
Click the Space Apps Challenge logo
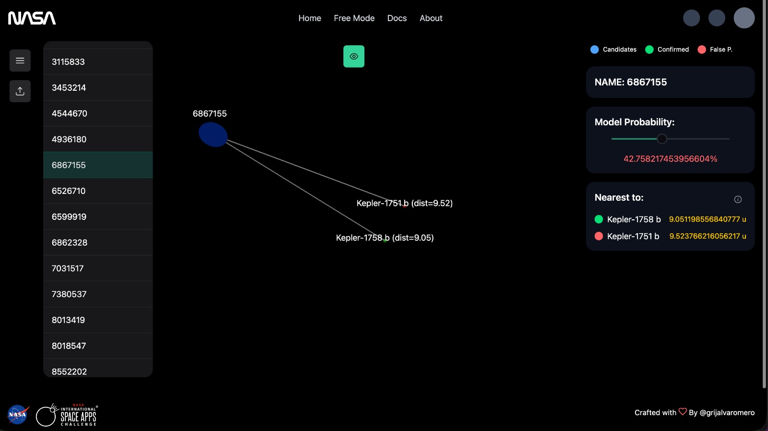click(67, 415)
